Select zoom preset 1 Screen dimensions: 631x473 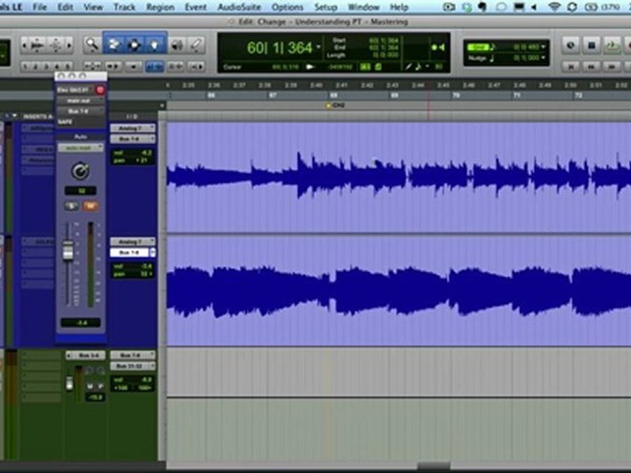[x=25, y=66]
